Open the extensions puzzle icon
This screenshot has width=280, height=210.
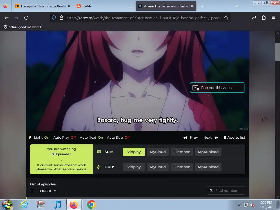264,18
